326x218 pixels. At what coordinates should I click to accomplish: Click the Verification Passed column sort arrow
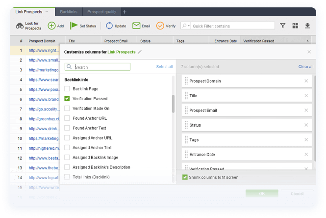[308, 41]
